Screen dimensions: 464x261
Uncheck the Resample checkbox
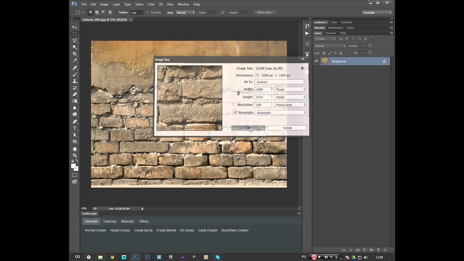(236, 113)
